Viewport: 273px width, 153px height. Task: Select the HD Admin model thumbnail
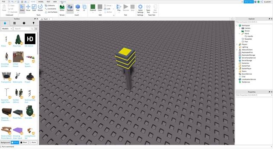30,39
